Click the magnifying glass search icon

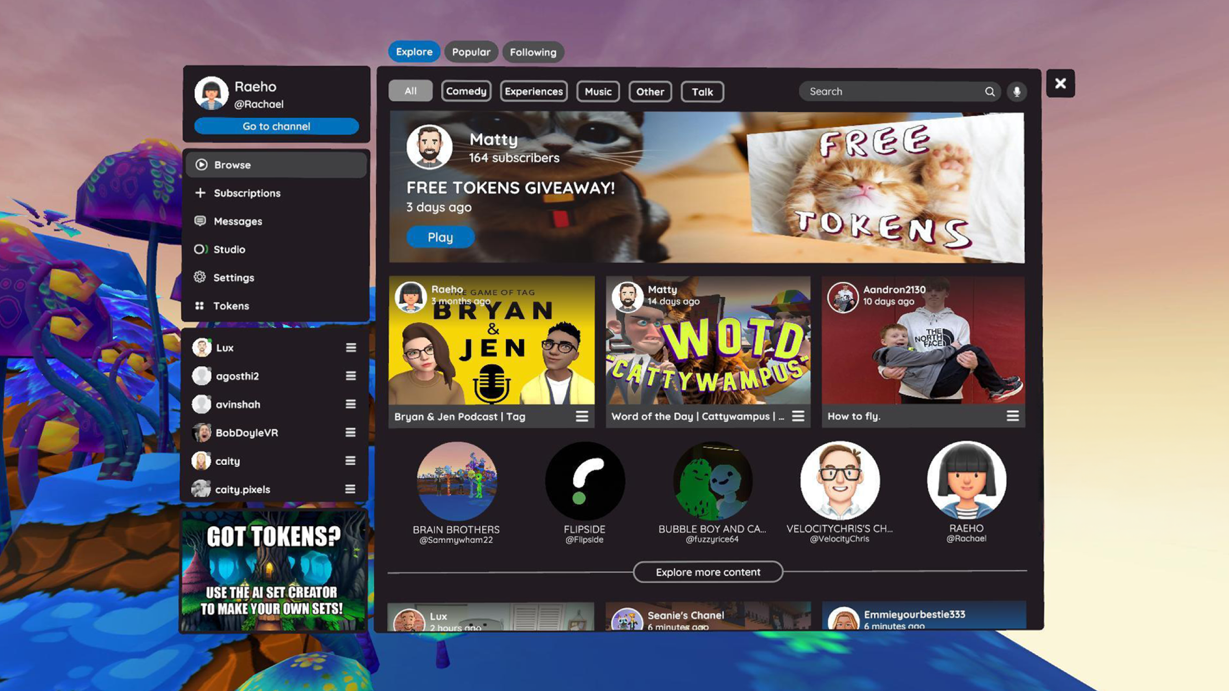point(989,92)
